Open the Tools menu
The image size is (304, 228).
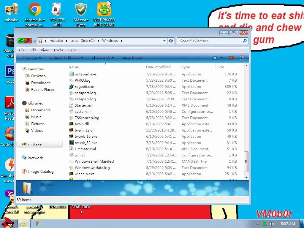coord(58,50)
